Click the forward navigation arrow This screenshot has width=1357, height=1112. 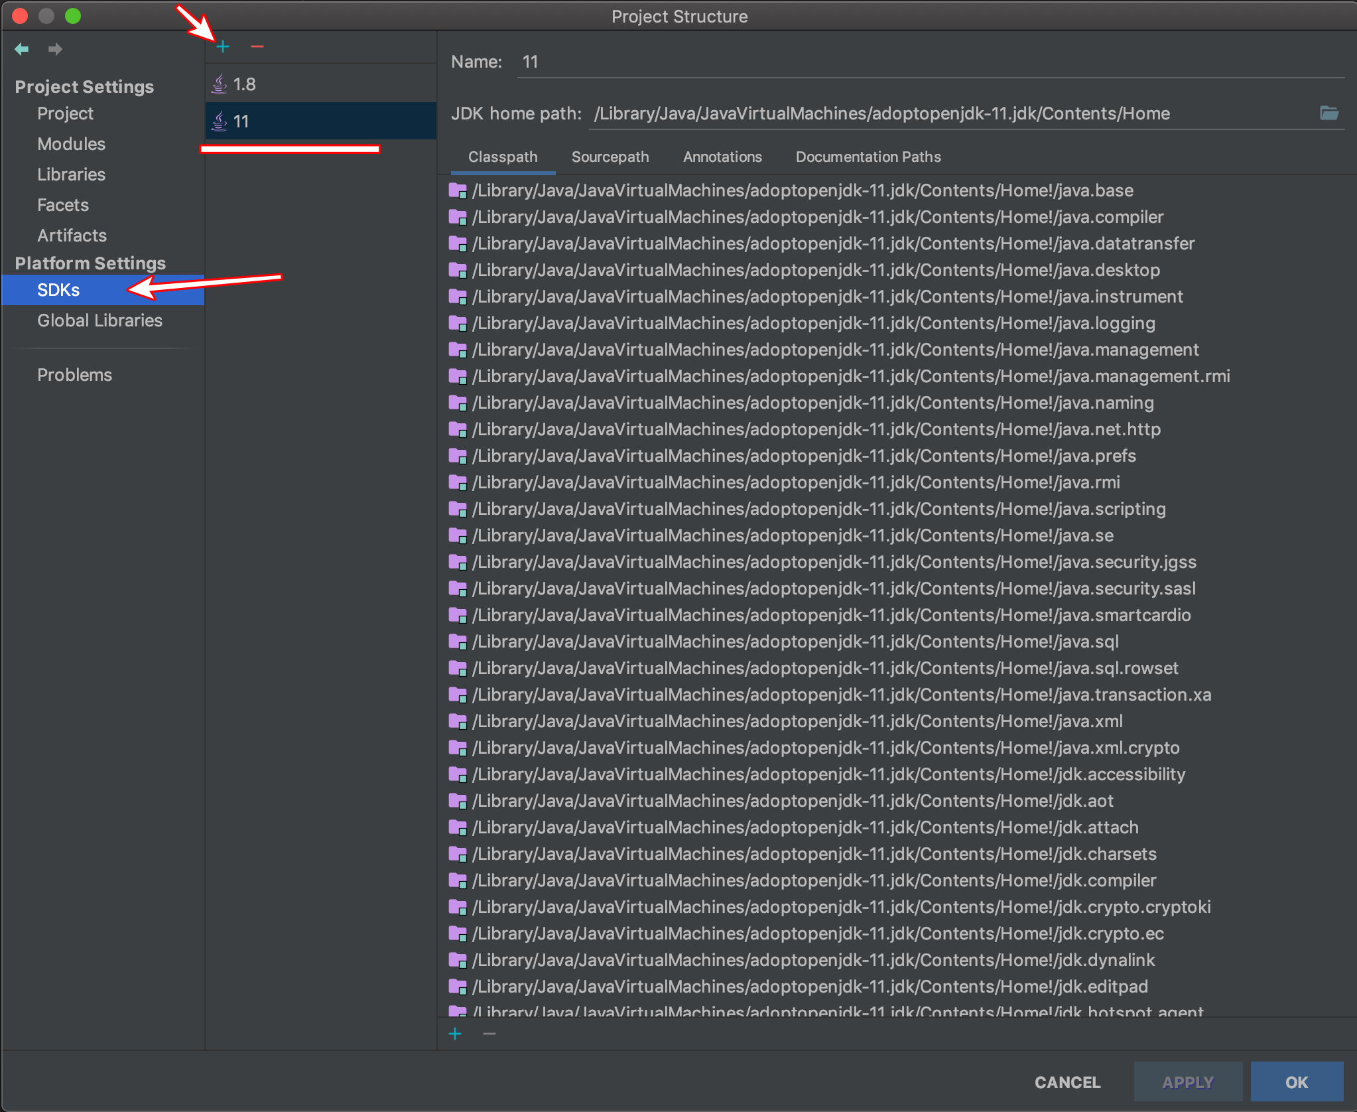55,49
